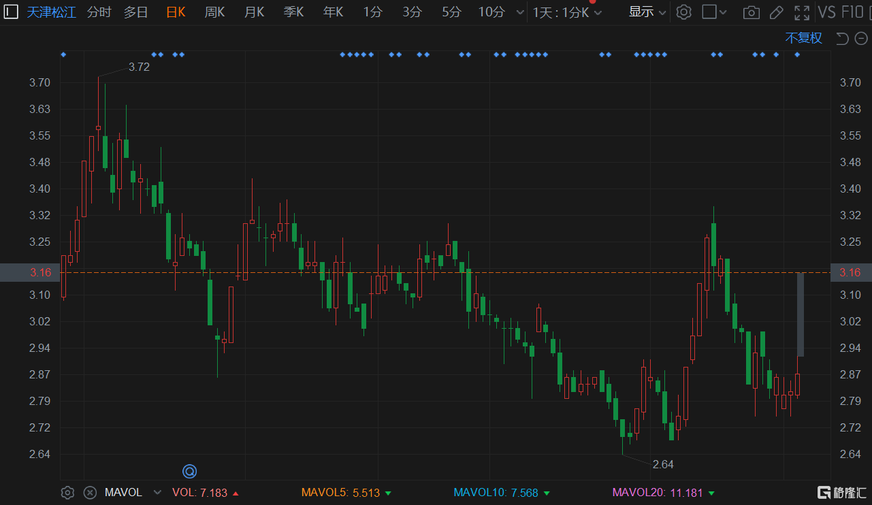
Task: Click the 2.64 low price label
Action: (663, 464)
